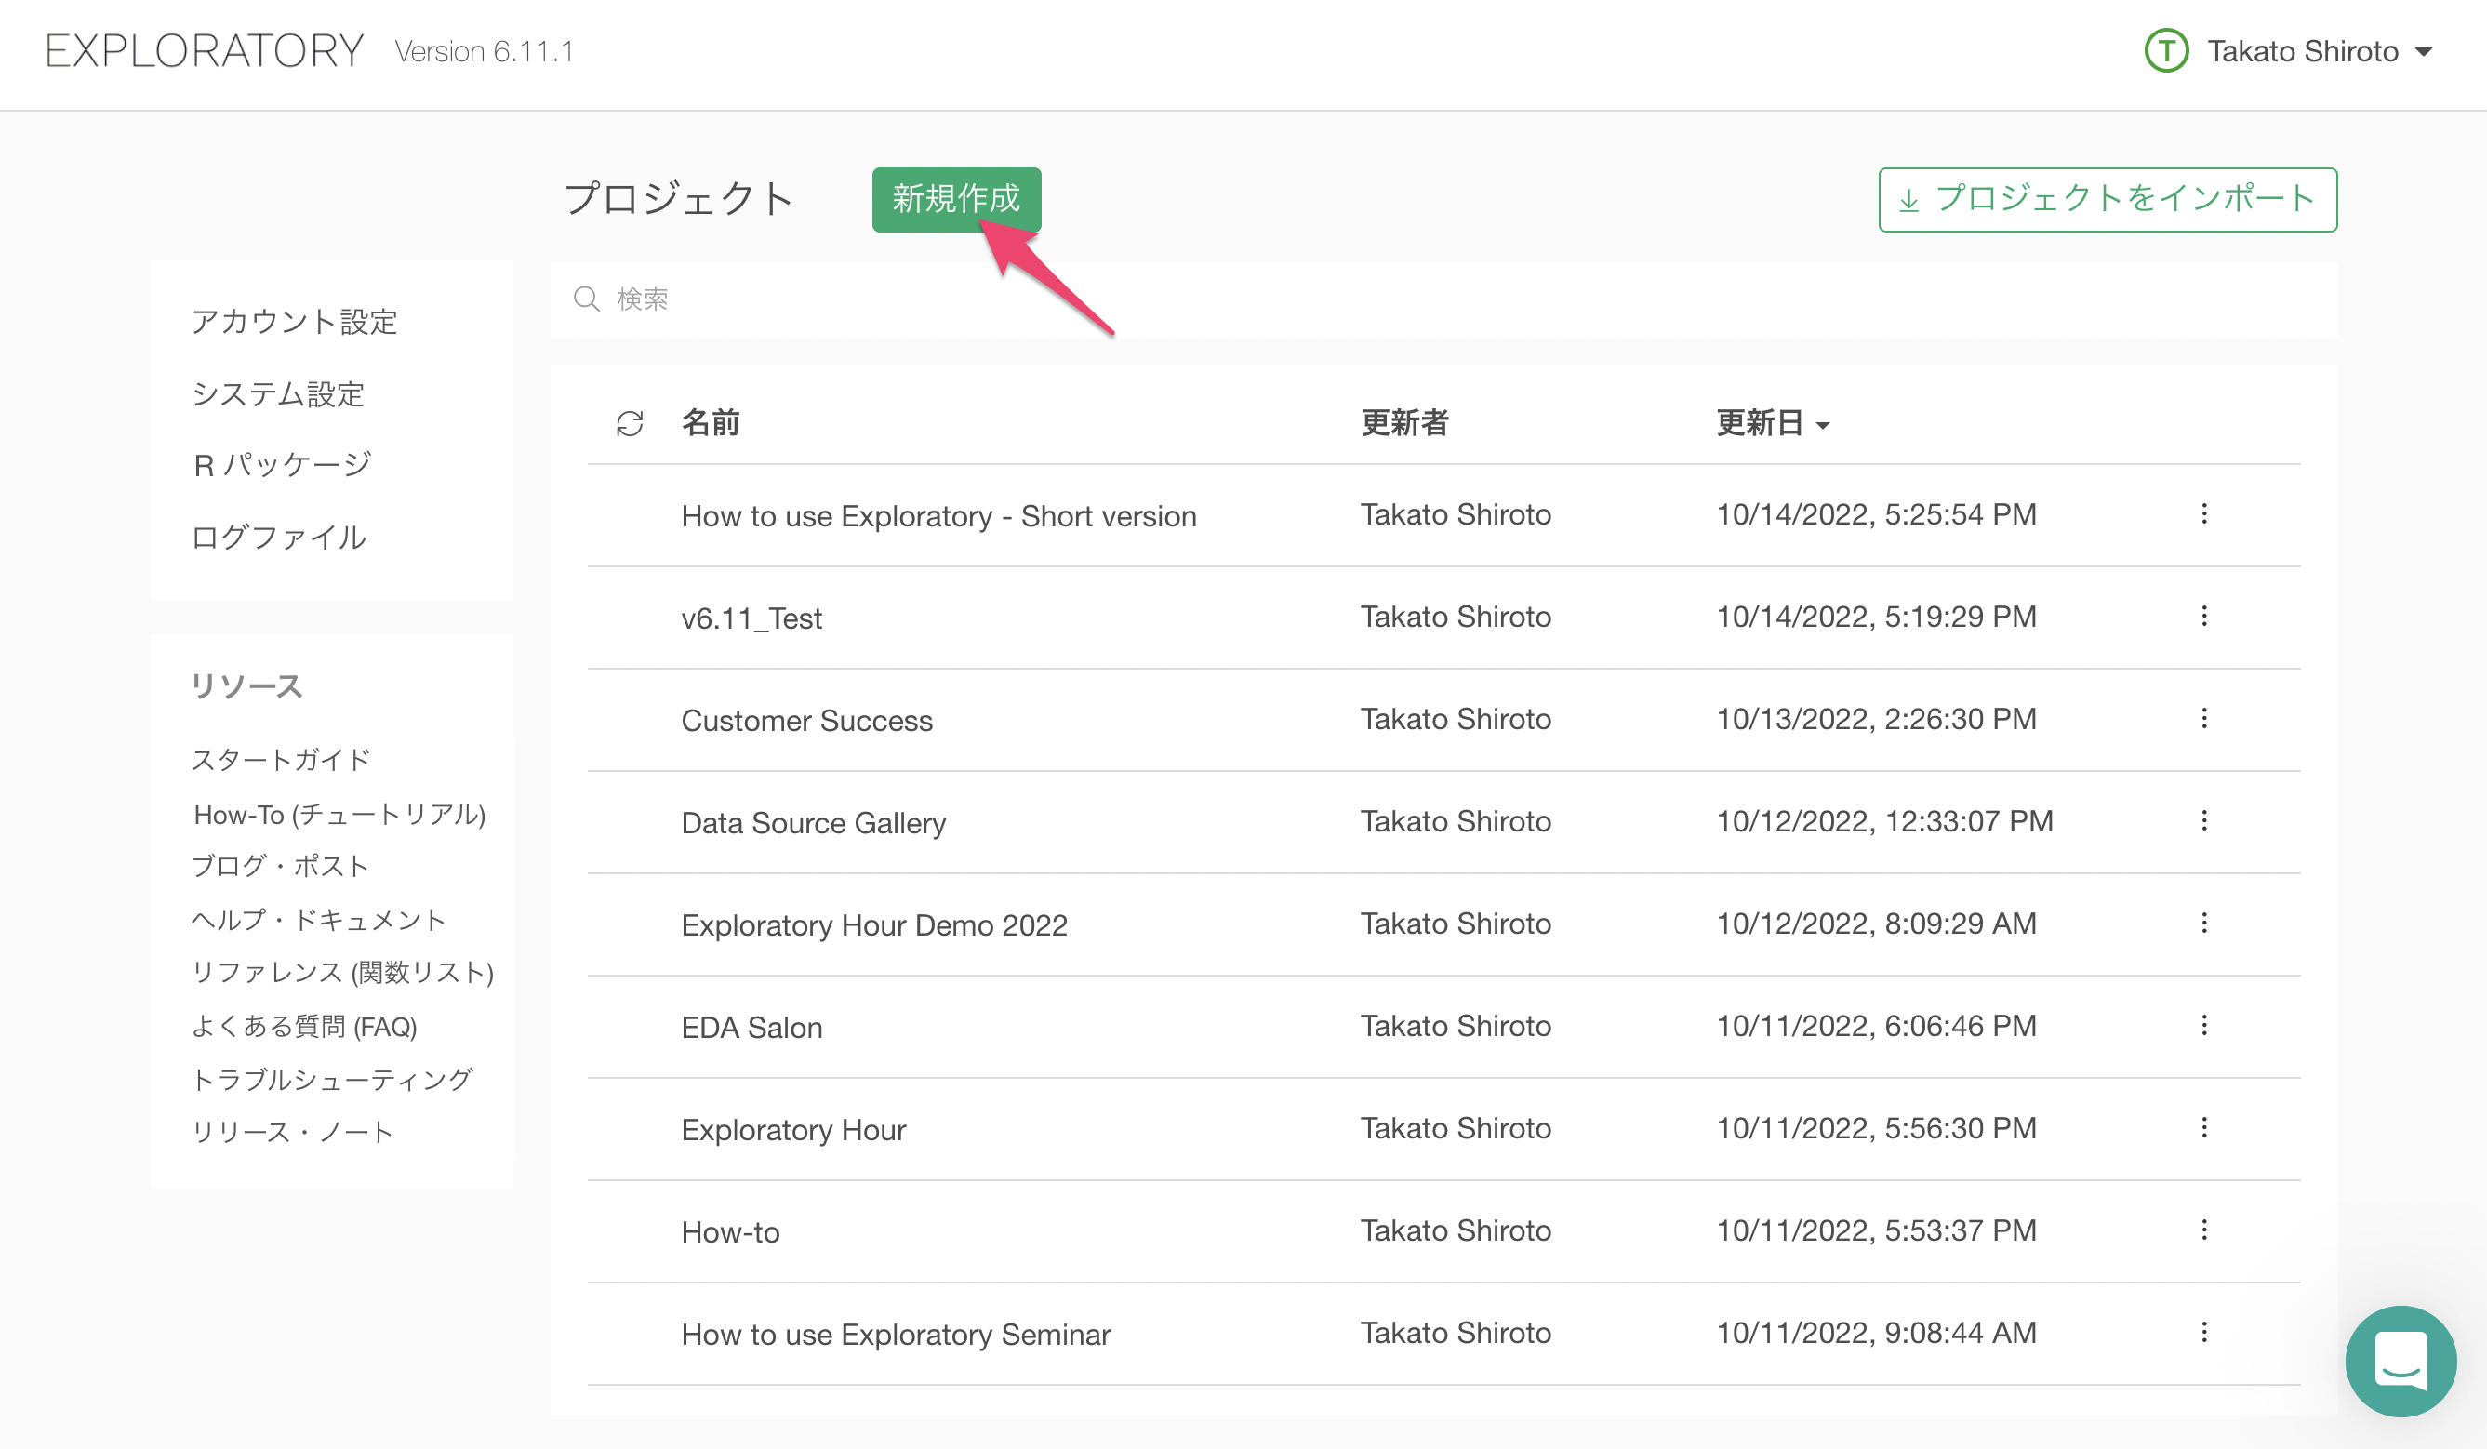Open the options menu for Data Source Gallery
The image size is (2487, 1449).
pos(2203,821)
